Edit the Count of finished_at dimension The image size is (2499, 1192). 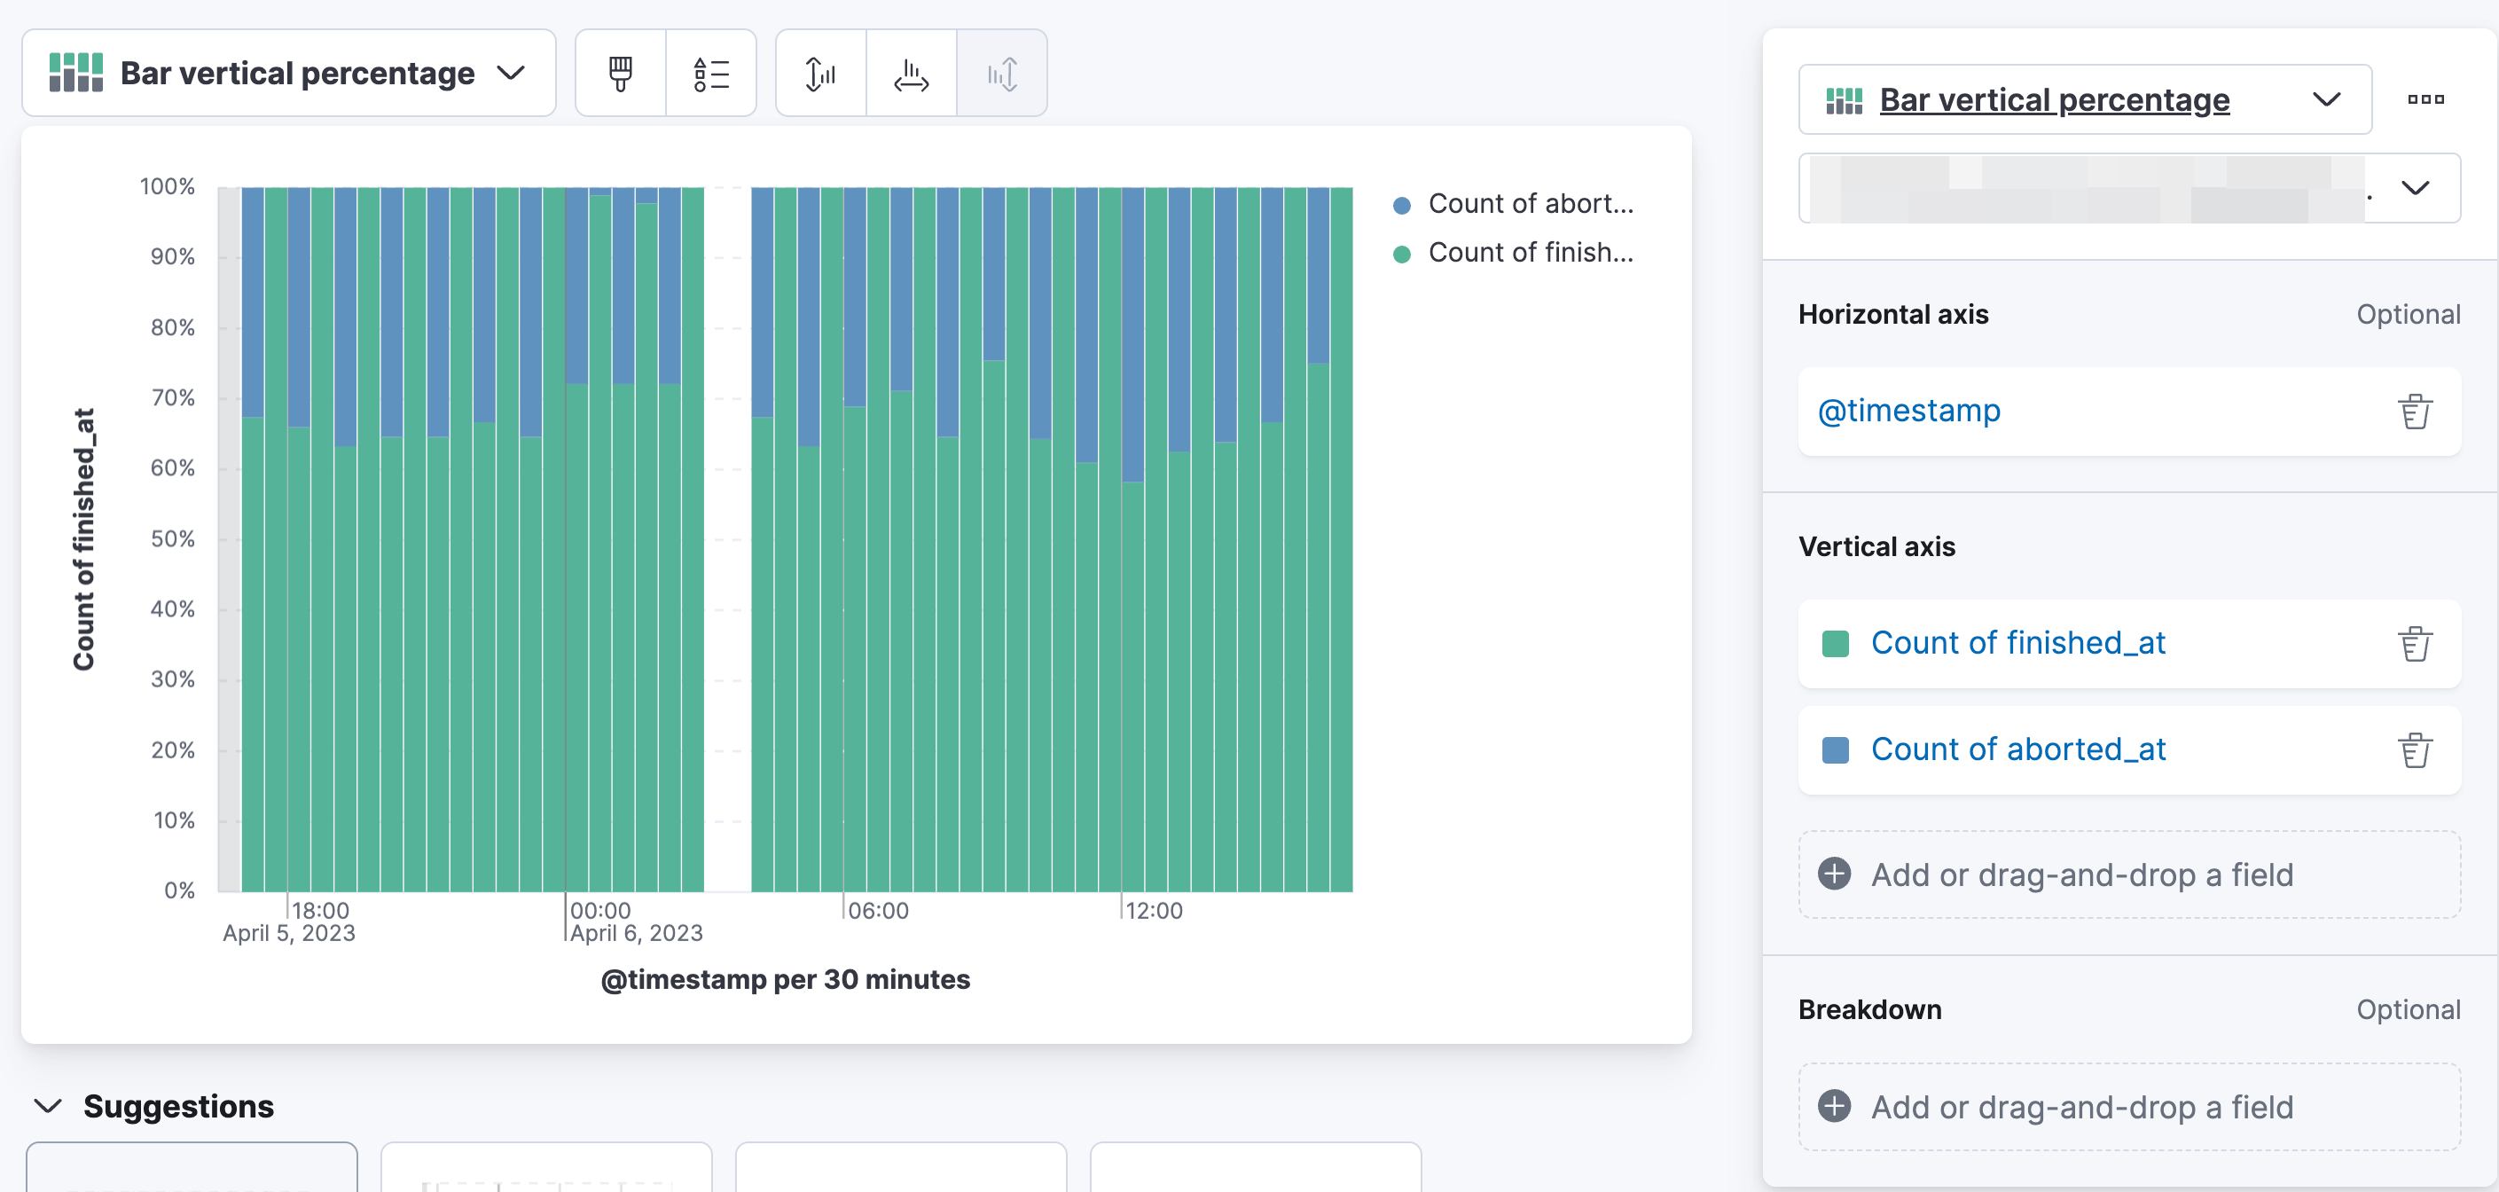[x=2017, y=644]
